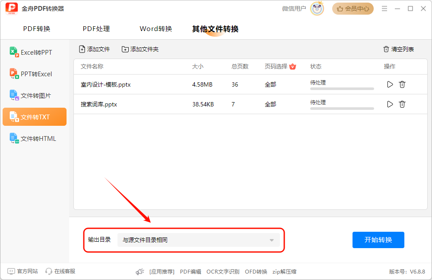Click 全部 page selection for 室内设计-模板.pptx

pyautogui.click(x=270, y=84)
